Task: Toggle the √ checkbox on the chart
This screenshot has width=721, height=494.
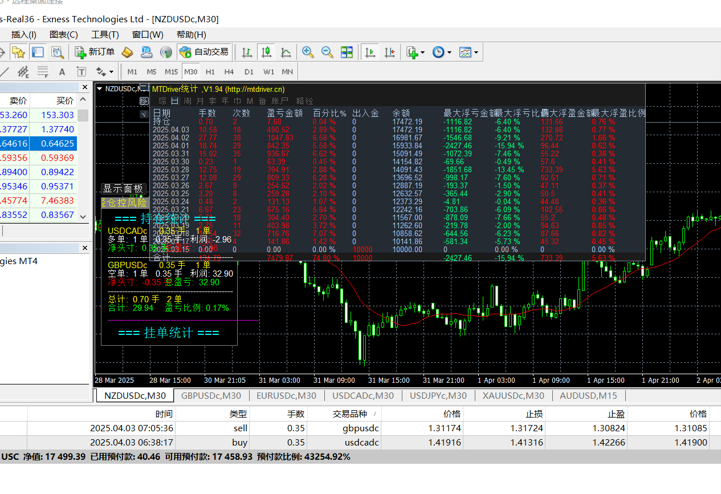Action: click(x=144, y=114)
